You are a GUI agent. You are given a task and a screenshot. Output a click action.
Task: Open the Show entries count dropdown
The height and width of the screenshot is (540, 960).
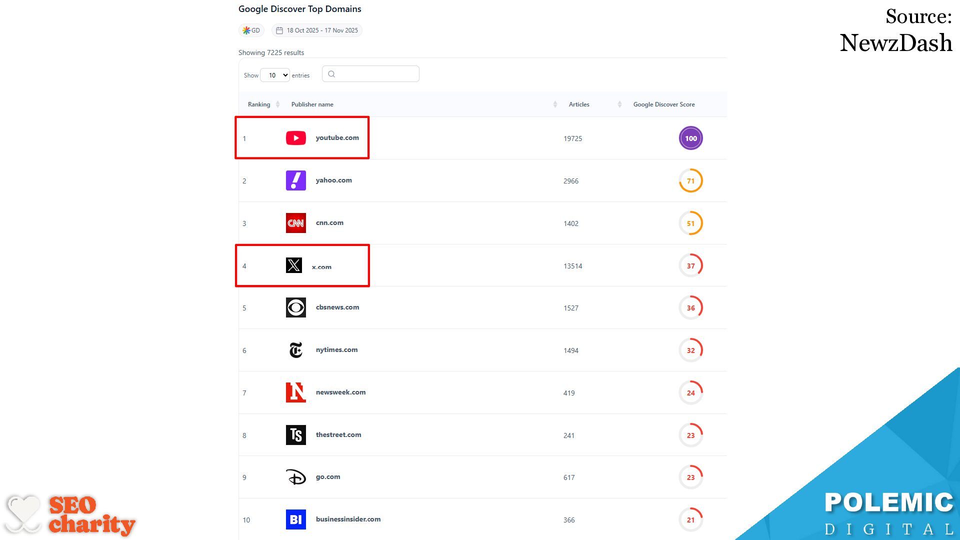pos(275,75)
